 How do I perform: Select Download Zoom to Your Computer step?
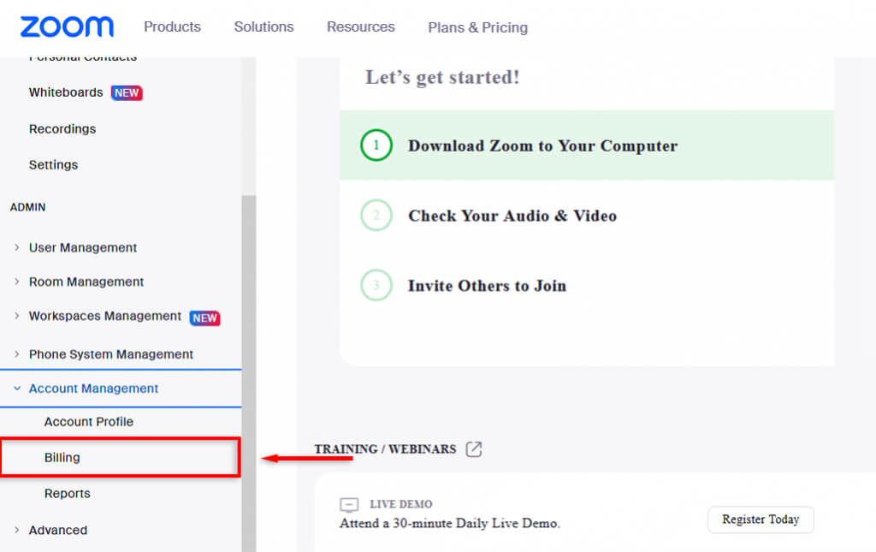542,145
